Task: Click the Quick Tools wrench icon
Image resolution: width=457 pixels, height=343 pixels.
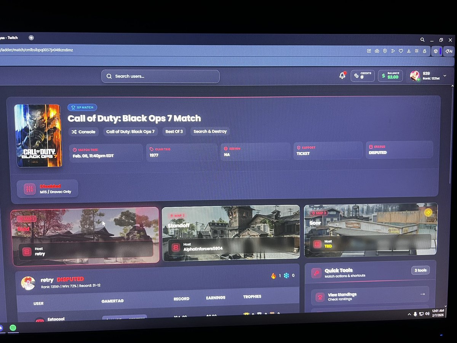Action: [x=316, y=273]
